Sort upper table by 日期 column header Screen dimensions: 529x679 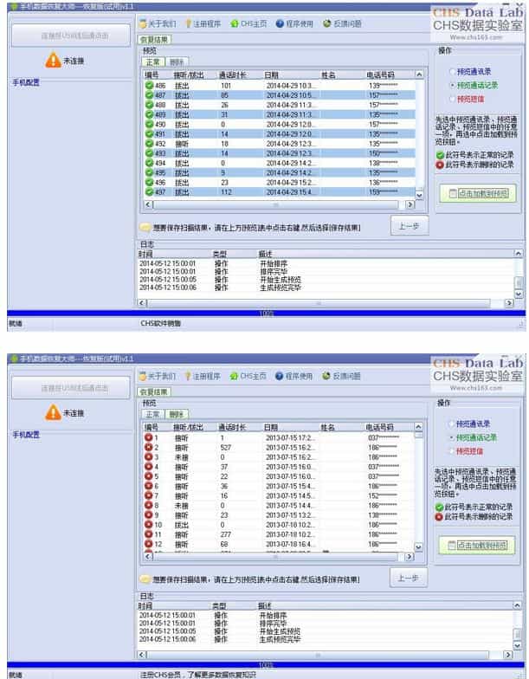click(x=290, y=74)
